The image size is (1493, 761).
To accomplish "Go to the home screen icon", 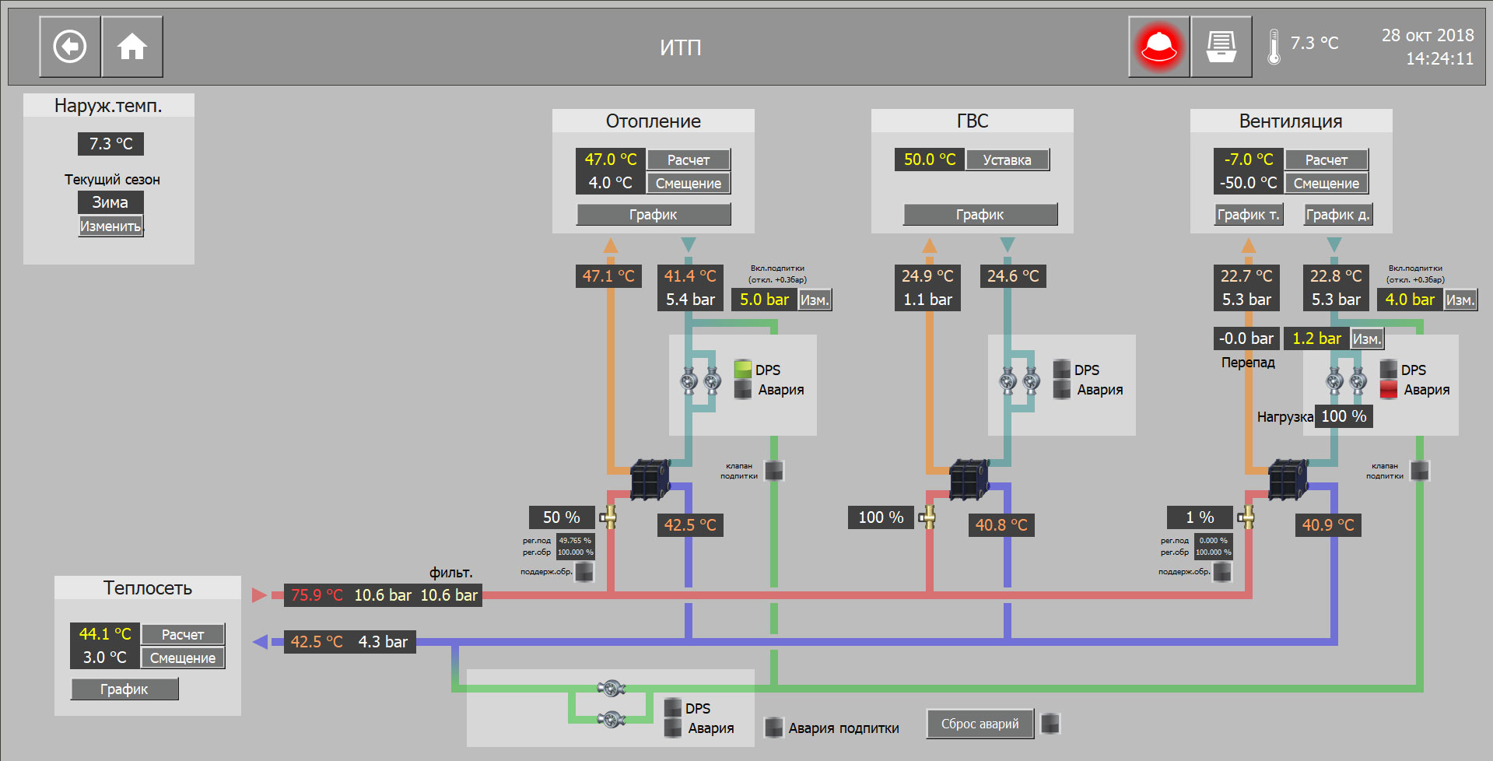I will click(132, 47).
